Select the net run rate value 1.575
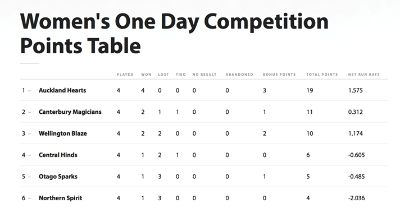Viewport: 400px width, 208px height. click(356, 90)
